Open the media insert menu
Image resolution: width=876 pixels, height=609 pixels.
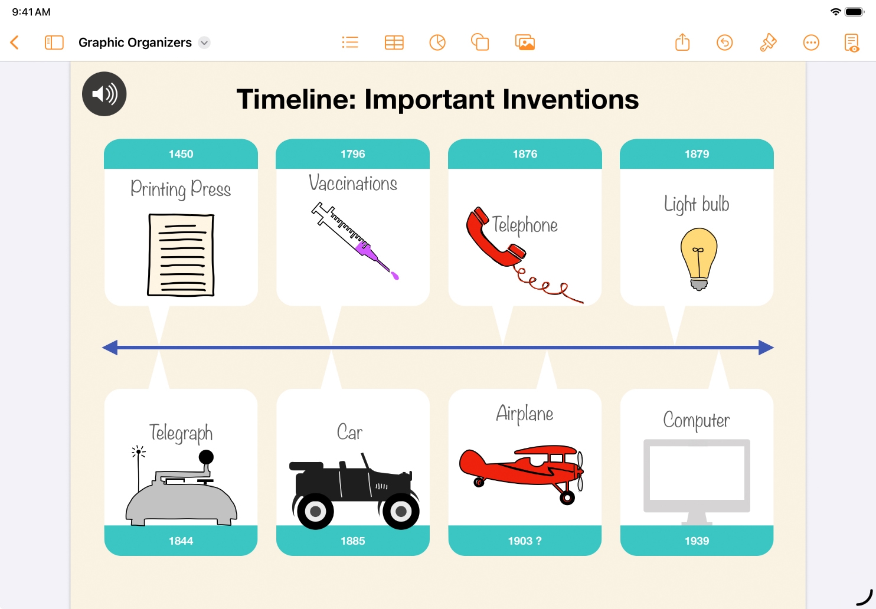pyautogui.click(x=525, y=42)
